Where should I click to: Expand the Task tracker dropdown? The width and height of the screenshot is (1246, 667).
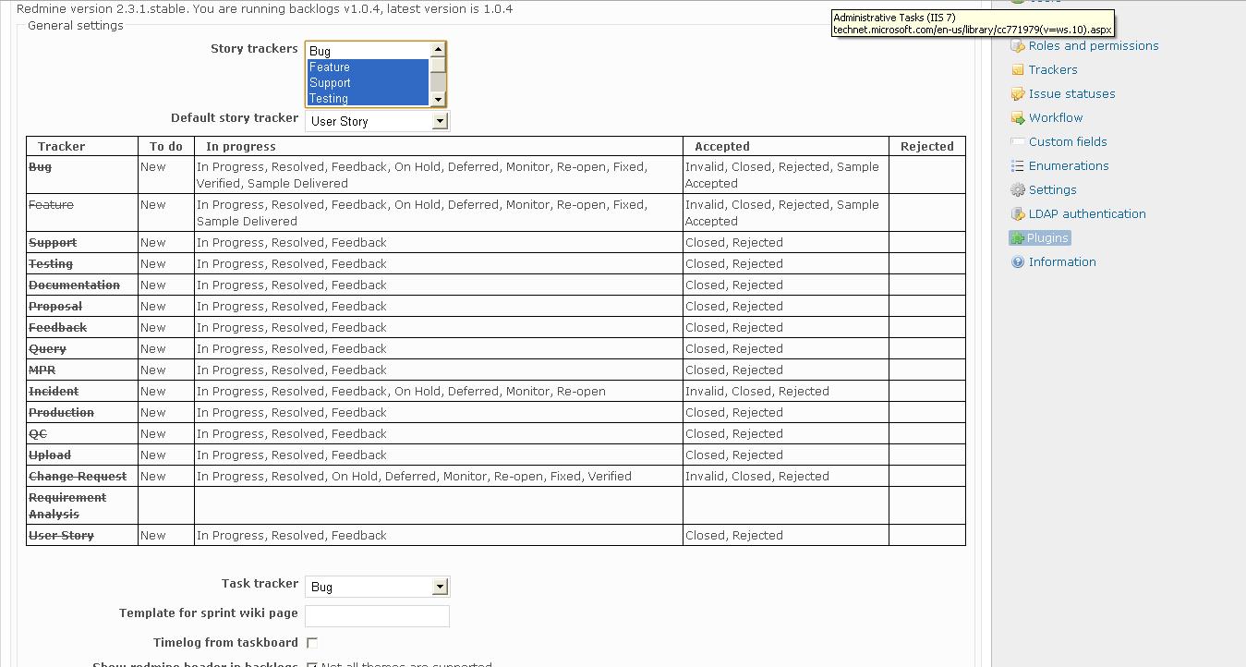click(377, 587)
